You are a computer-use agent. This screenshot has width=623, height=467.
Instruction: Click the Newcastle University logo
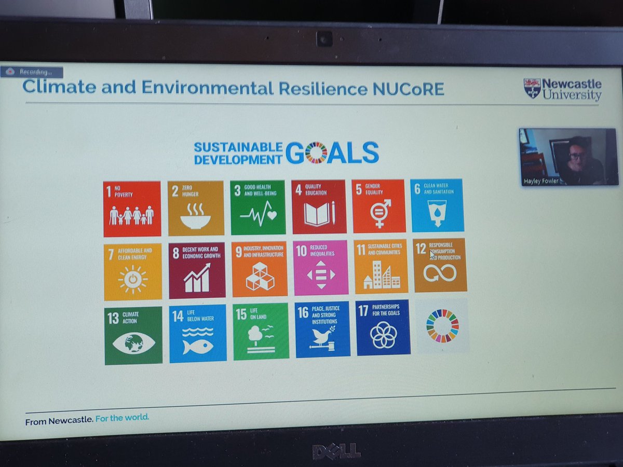(x=562, y=89)
